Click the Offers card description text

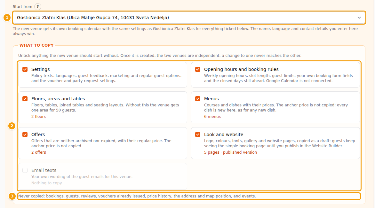click(101, 143)
